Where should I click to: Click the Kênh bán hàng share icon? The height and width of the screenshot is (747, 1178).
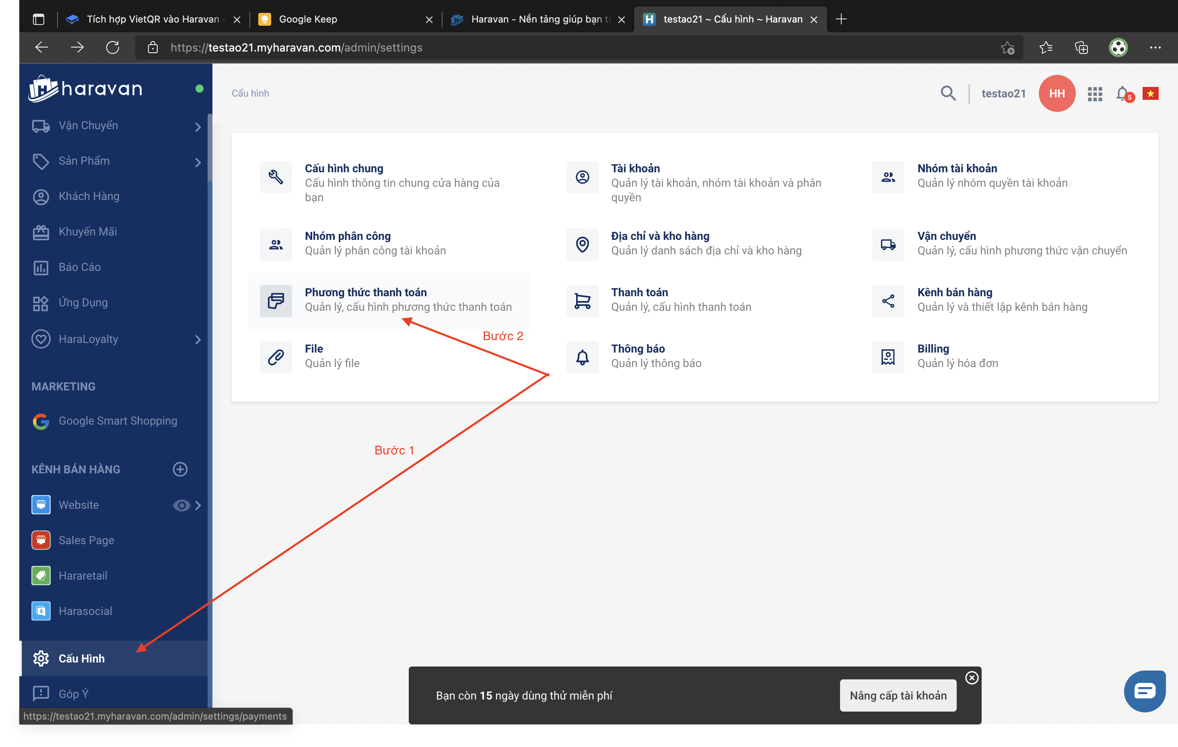click(x=888, y=301)
